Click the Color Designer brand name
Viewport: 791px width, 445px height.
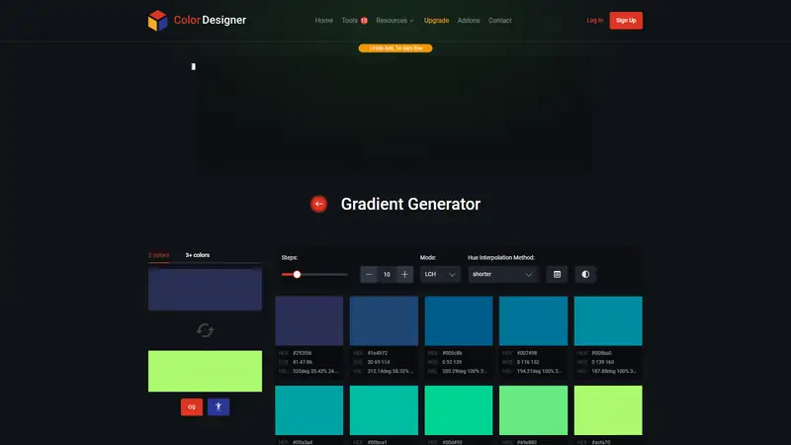click(x=210, y=20)
